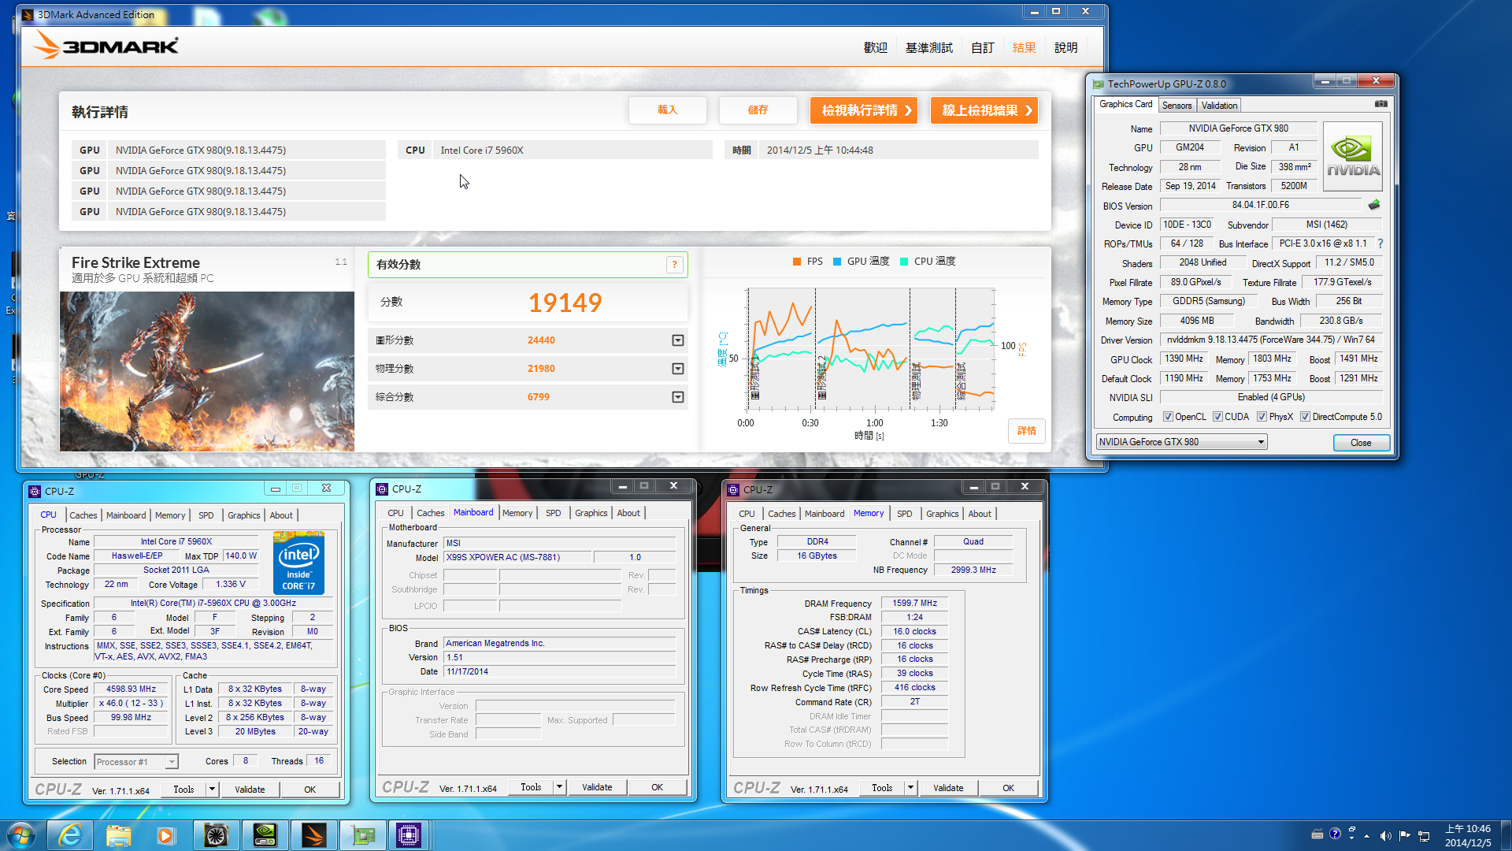Toggle the CUDA checkbox in GPU-Z
This screenshot has height=851, width=1512.
[x=1217, y=417]
